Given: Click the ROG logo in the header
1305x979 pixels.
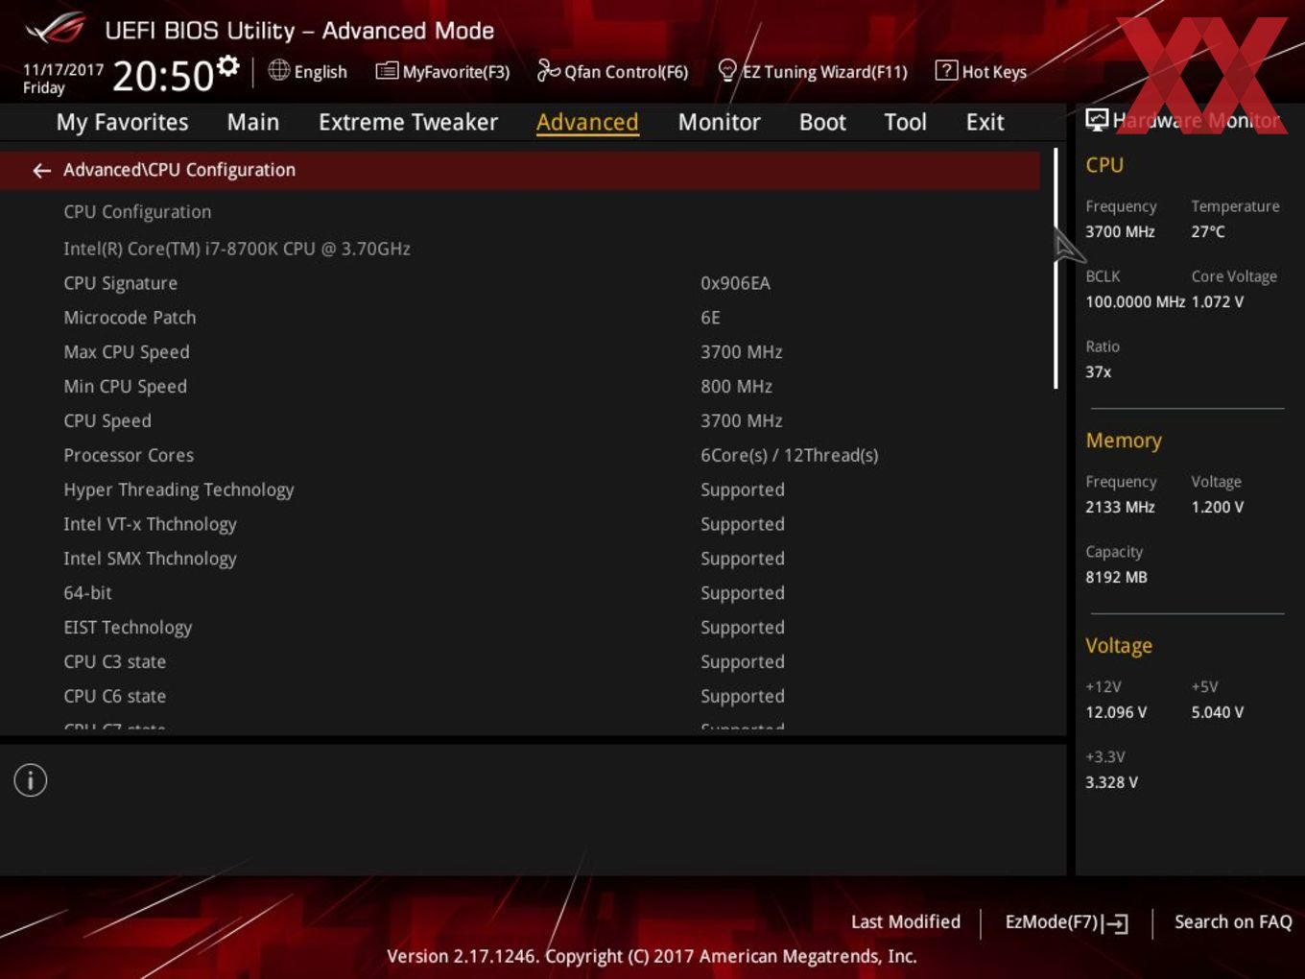Looking at the screenshot, I should tap(56, 29).
